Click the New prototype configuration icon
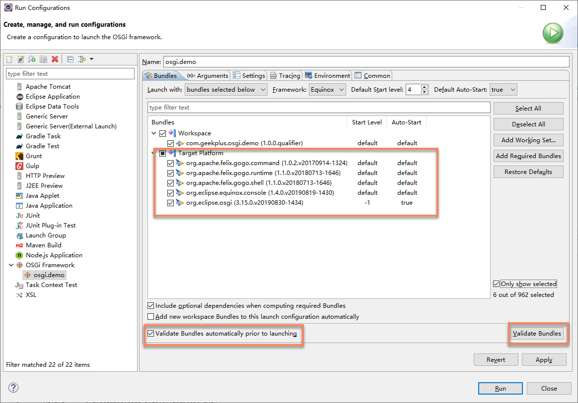The width and height of the screenshot is (578, 403). pos(21,59)
